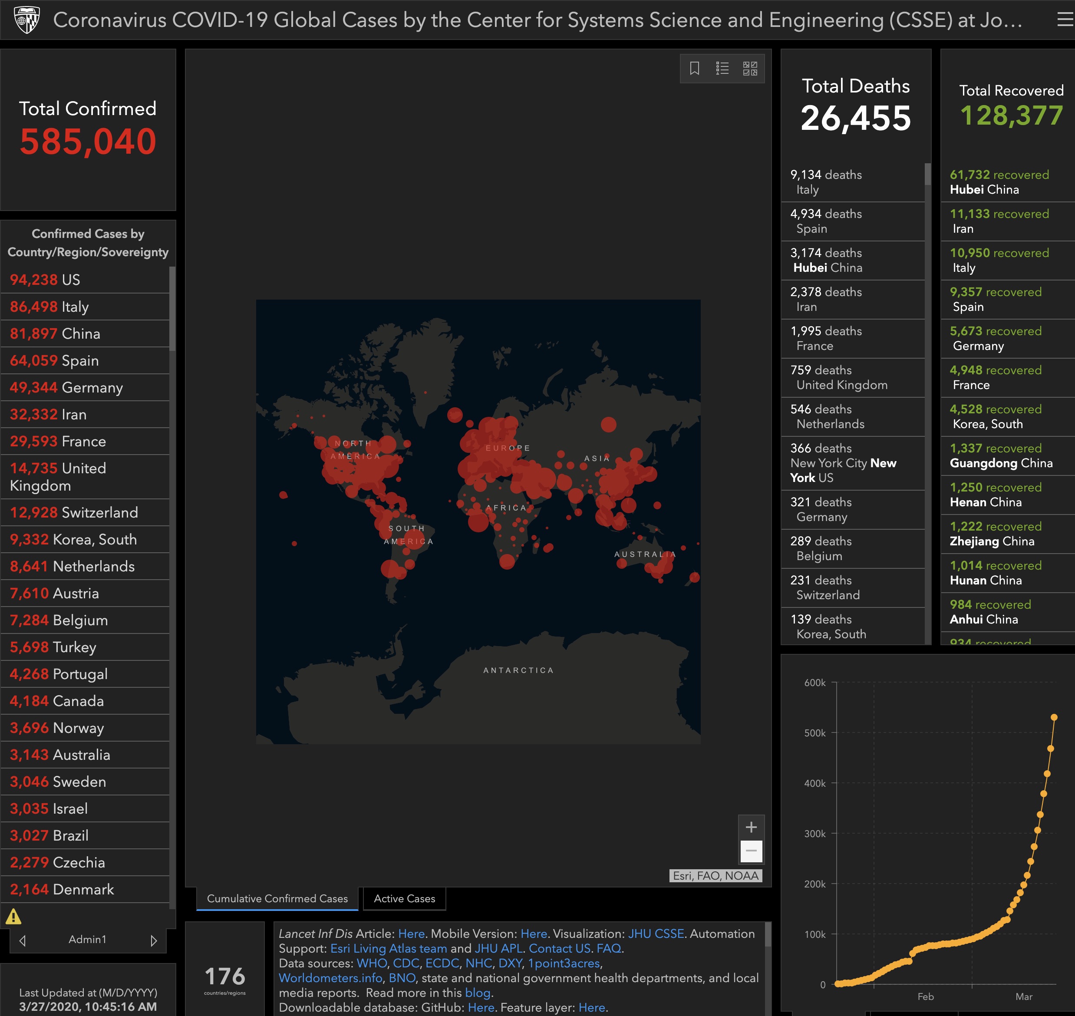The image size is (1075, 1016).
Task: Open the NHC data source link
Action: [479, 963]
